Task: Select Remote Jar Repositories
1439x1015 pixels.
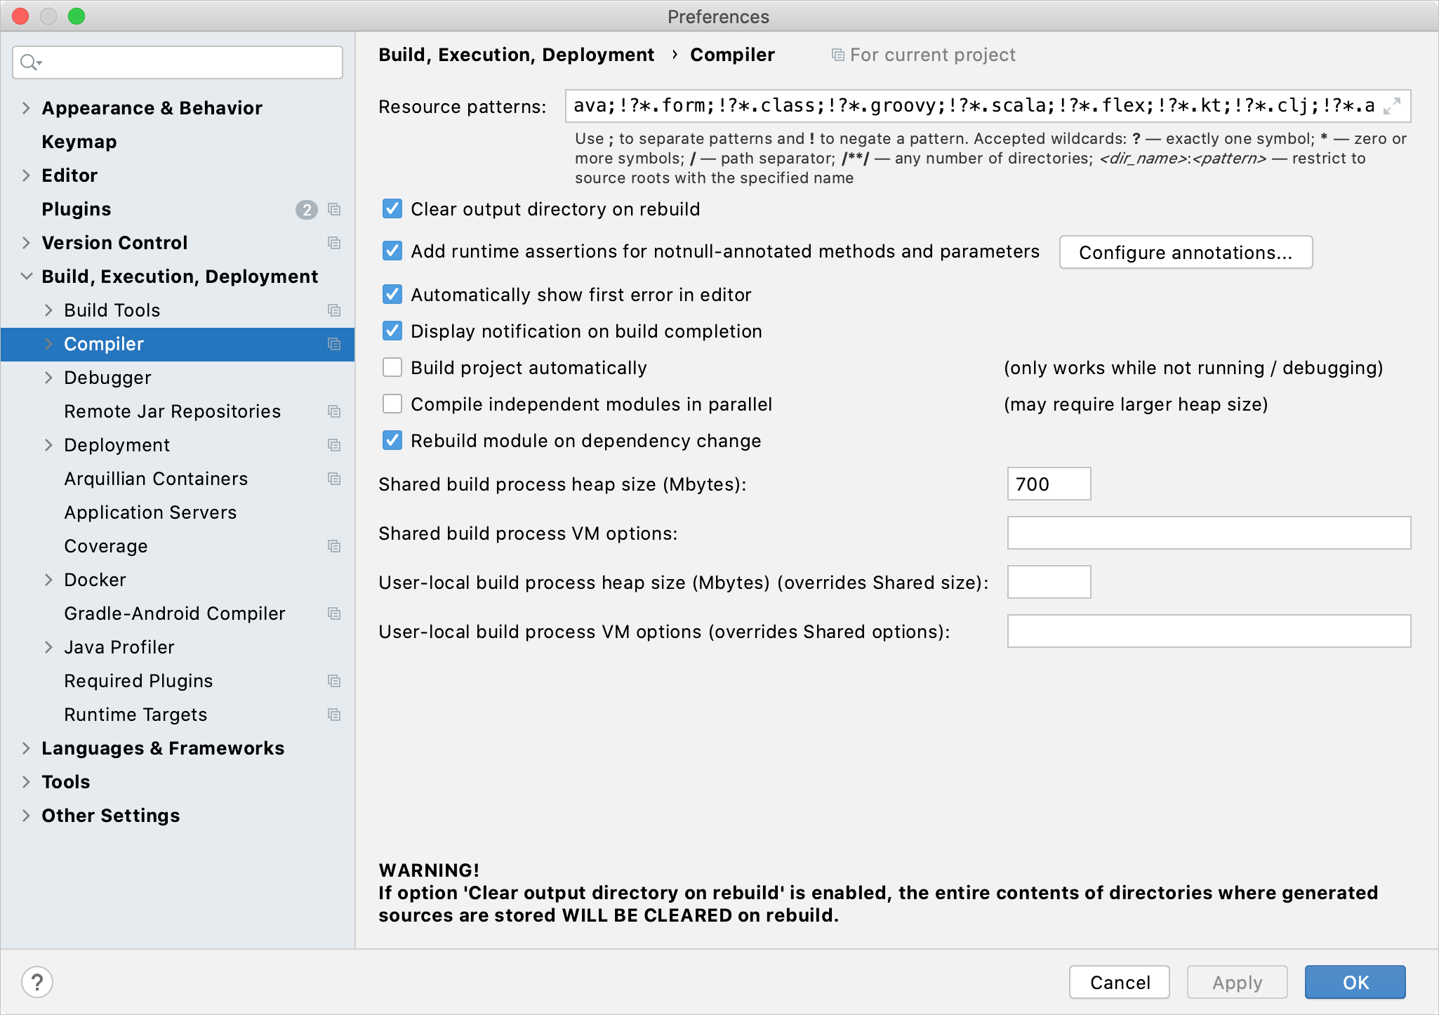Action: click(x=173, y=411)
